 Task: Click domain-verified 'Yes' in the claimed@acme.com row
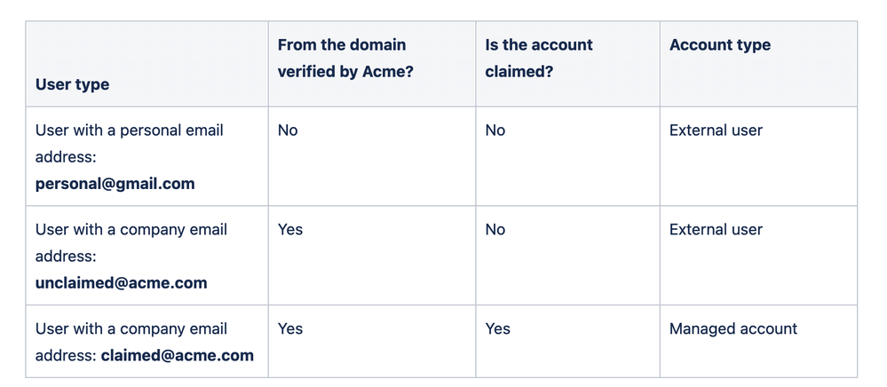click(x=290, y=329)
